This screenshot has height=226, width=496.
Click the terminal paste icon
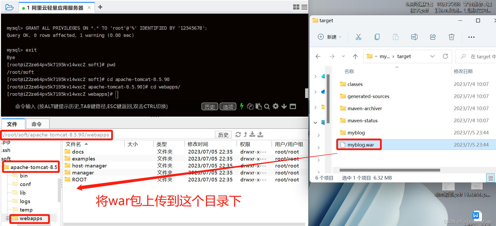coord(258,106)
